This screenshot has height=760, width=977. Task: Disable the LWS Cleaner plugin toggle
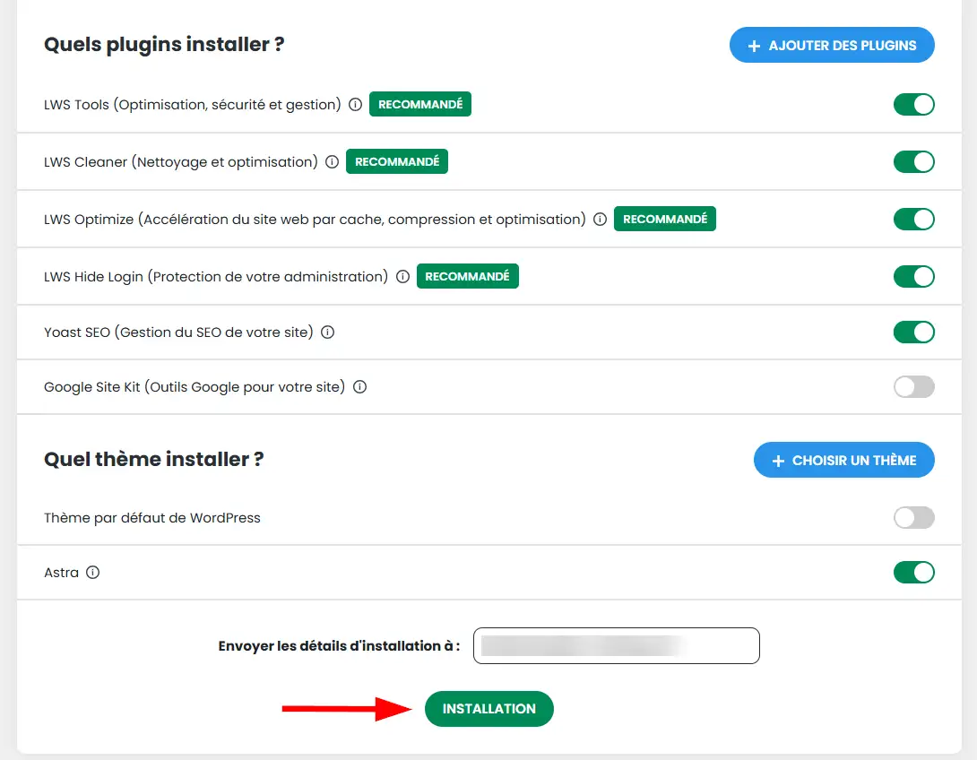914,162
